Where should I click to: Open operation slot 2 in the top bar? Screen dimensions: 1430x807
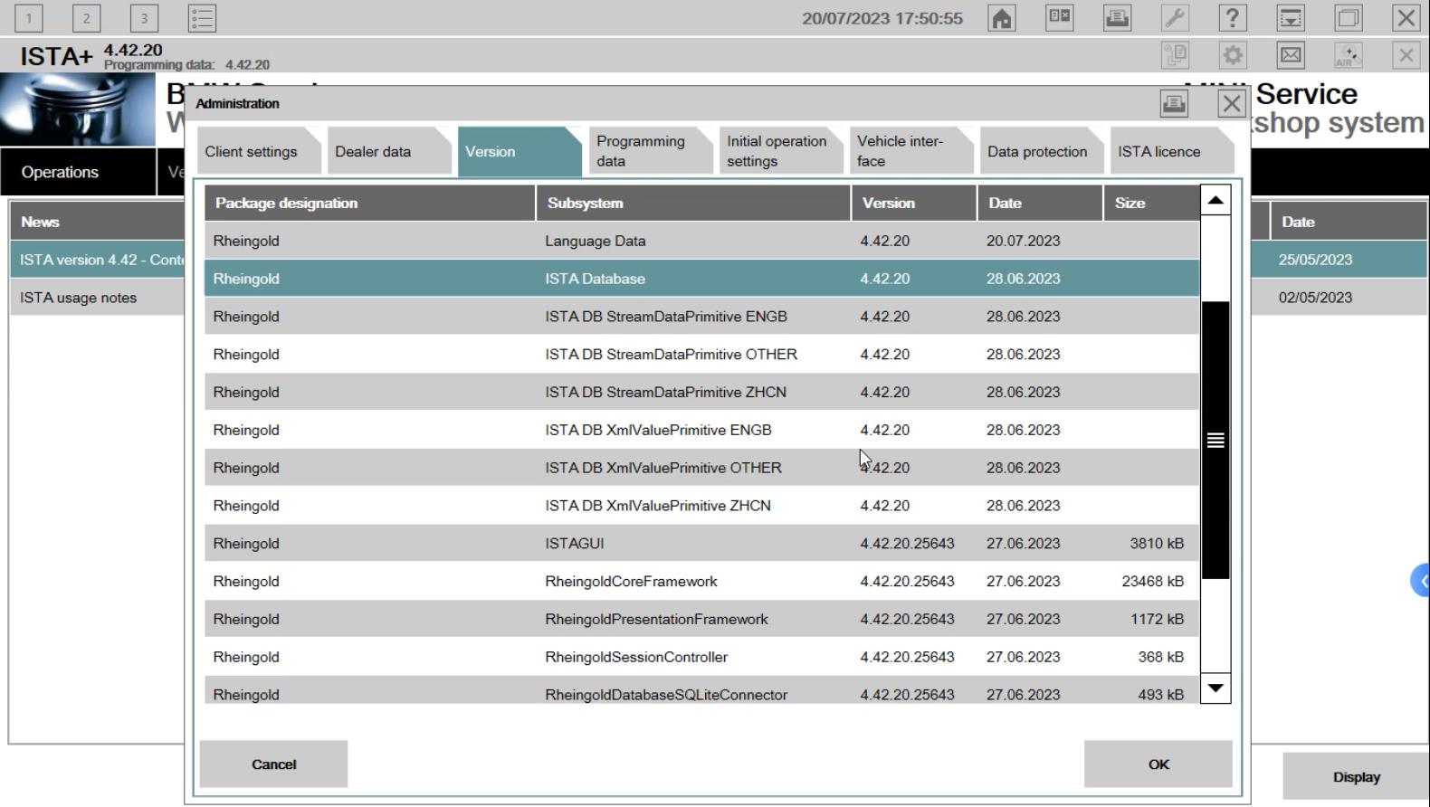[86, 17]
